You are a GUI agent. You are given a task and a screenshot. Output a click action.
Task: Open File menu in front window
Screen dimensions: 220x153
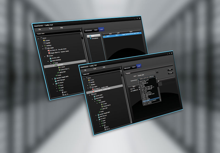pyautogui.click(x=85, y=70)
